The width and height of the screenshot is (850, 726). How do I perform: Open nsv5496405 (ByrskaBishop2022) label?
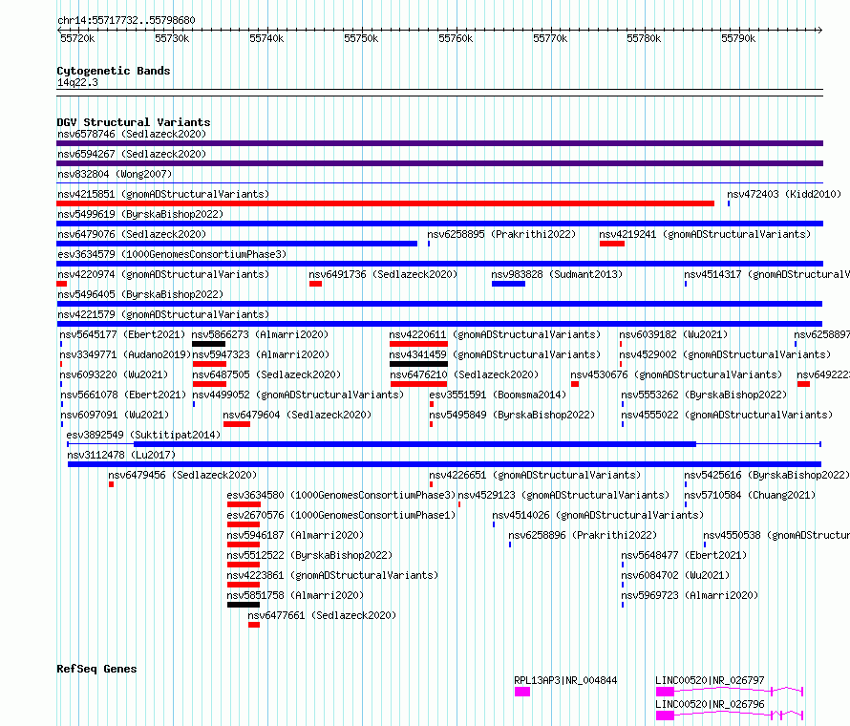point(140,294)
